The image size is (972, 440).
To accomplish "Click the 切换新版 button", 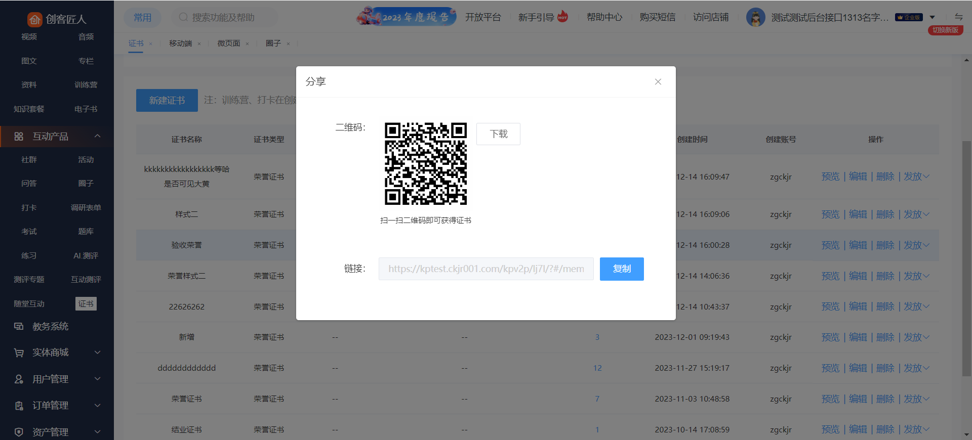I will click(945, 30).
